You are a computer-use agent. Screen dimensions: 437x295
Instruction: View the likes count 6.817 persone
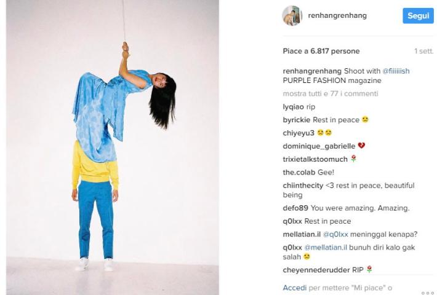click(335, 51)
